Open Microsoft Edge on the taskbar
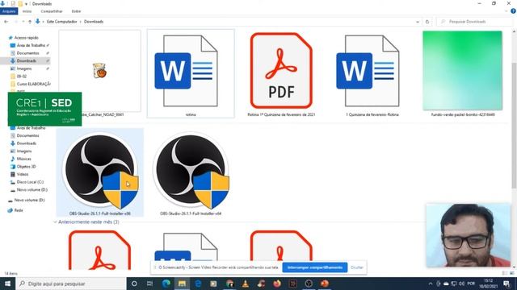Viewport: 517px width, 290px height. pyautogui.click(x=166, y=284)
